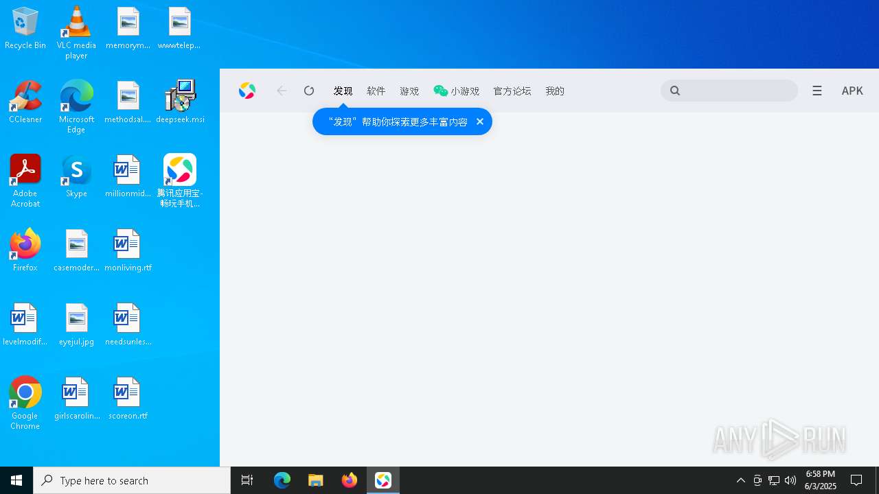
Task: Select deepseek.msi installer file
Action: [180, 102]
